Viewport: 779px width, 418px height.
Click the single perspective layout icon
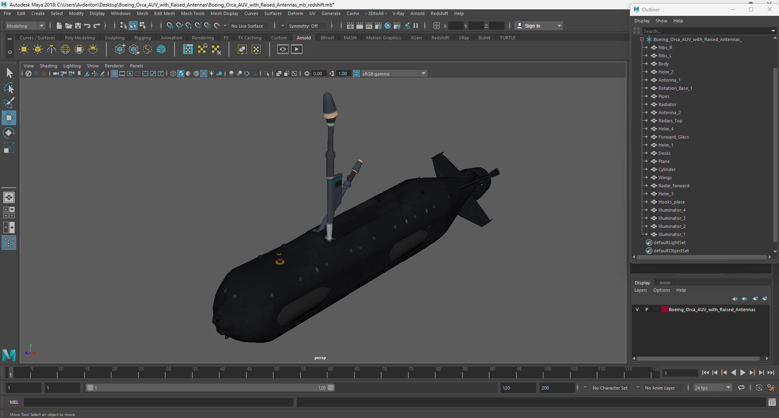(x=9, y=197)
